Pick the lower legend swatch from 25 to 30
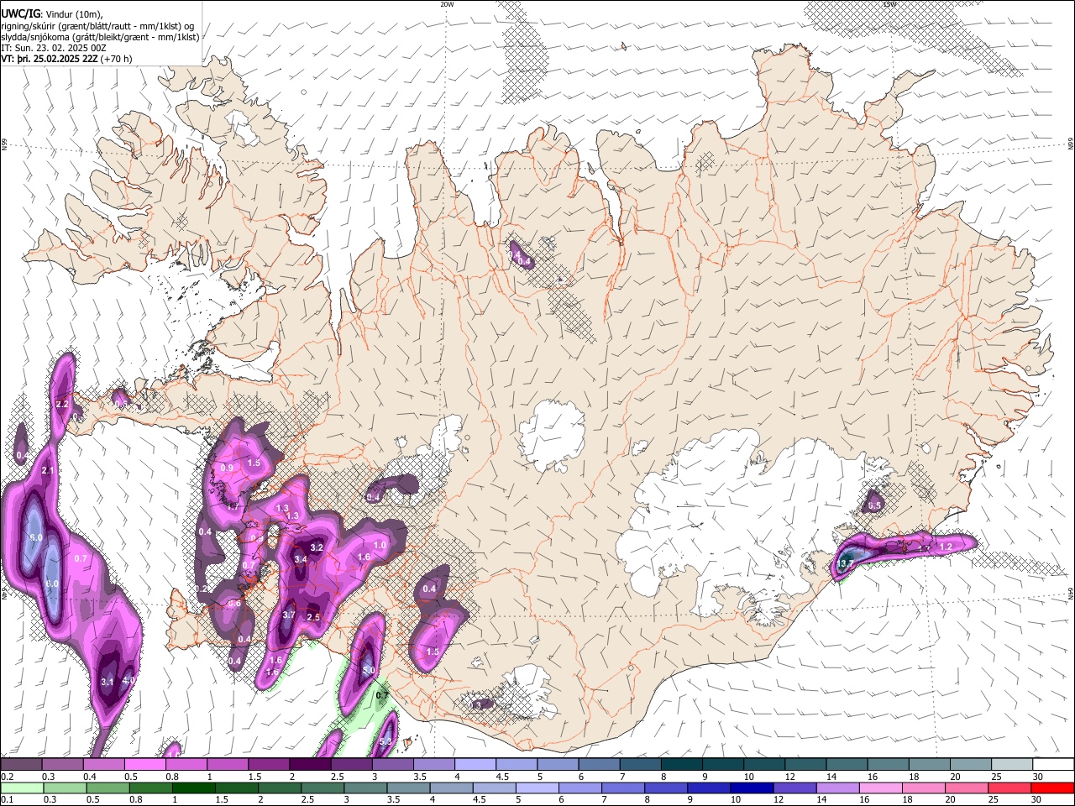This screenshot has width=1075, height=806. [x=1010, y=788]
